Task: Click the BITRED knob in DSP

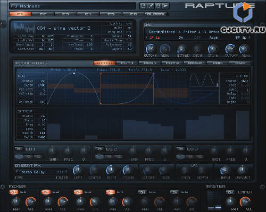Action: point(181,49)
